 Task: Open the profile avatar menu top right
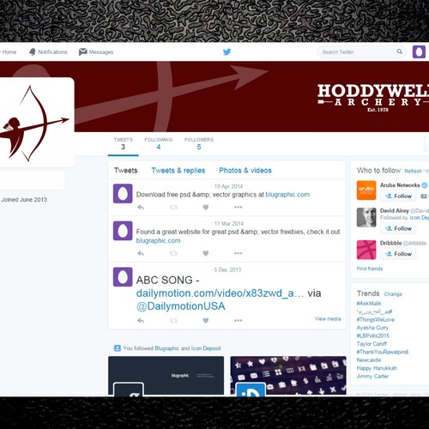[x=419, y=51]
